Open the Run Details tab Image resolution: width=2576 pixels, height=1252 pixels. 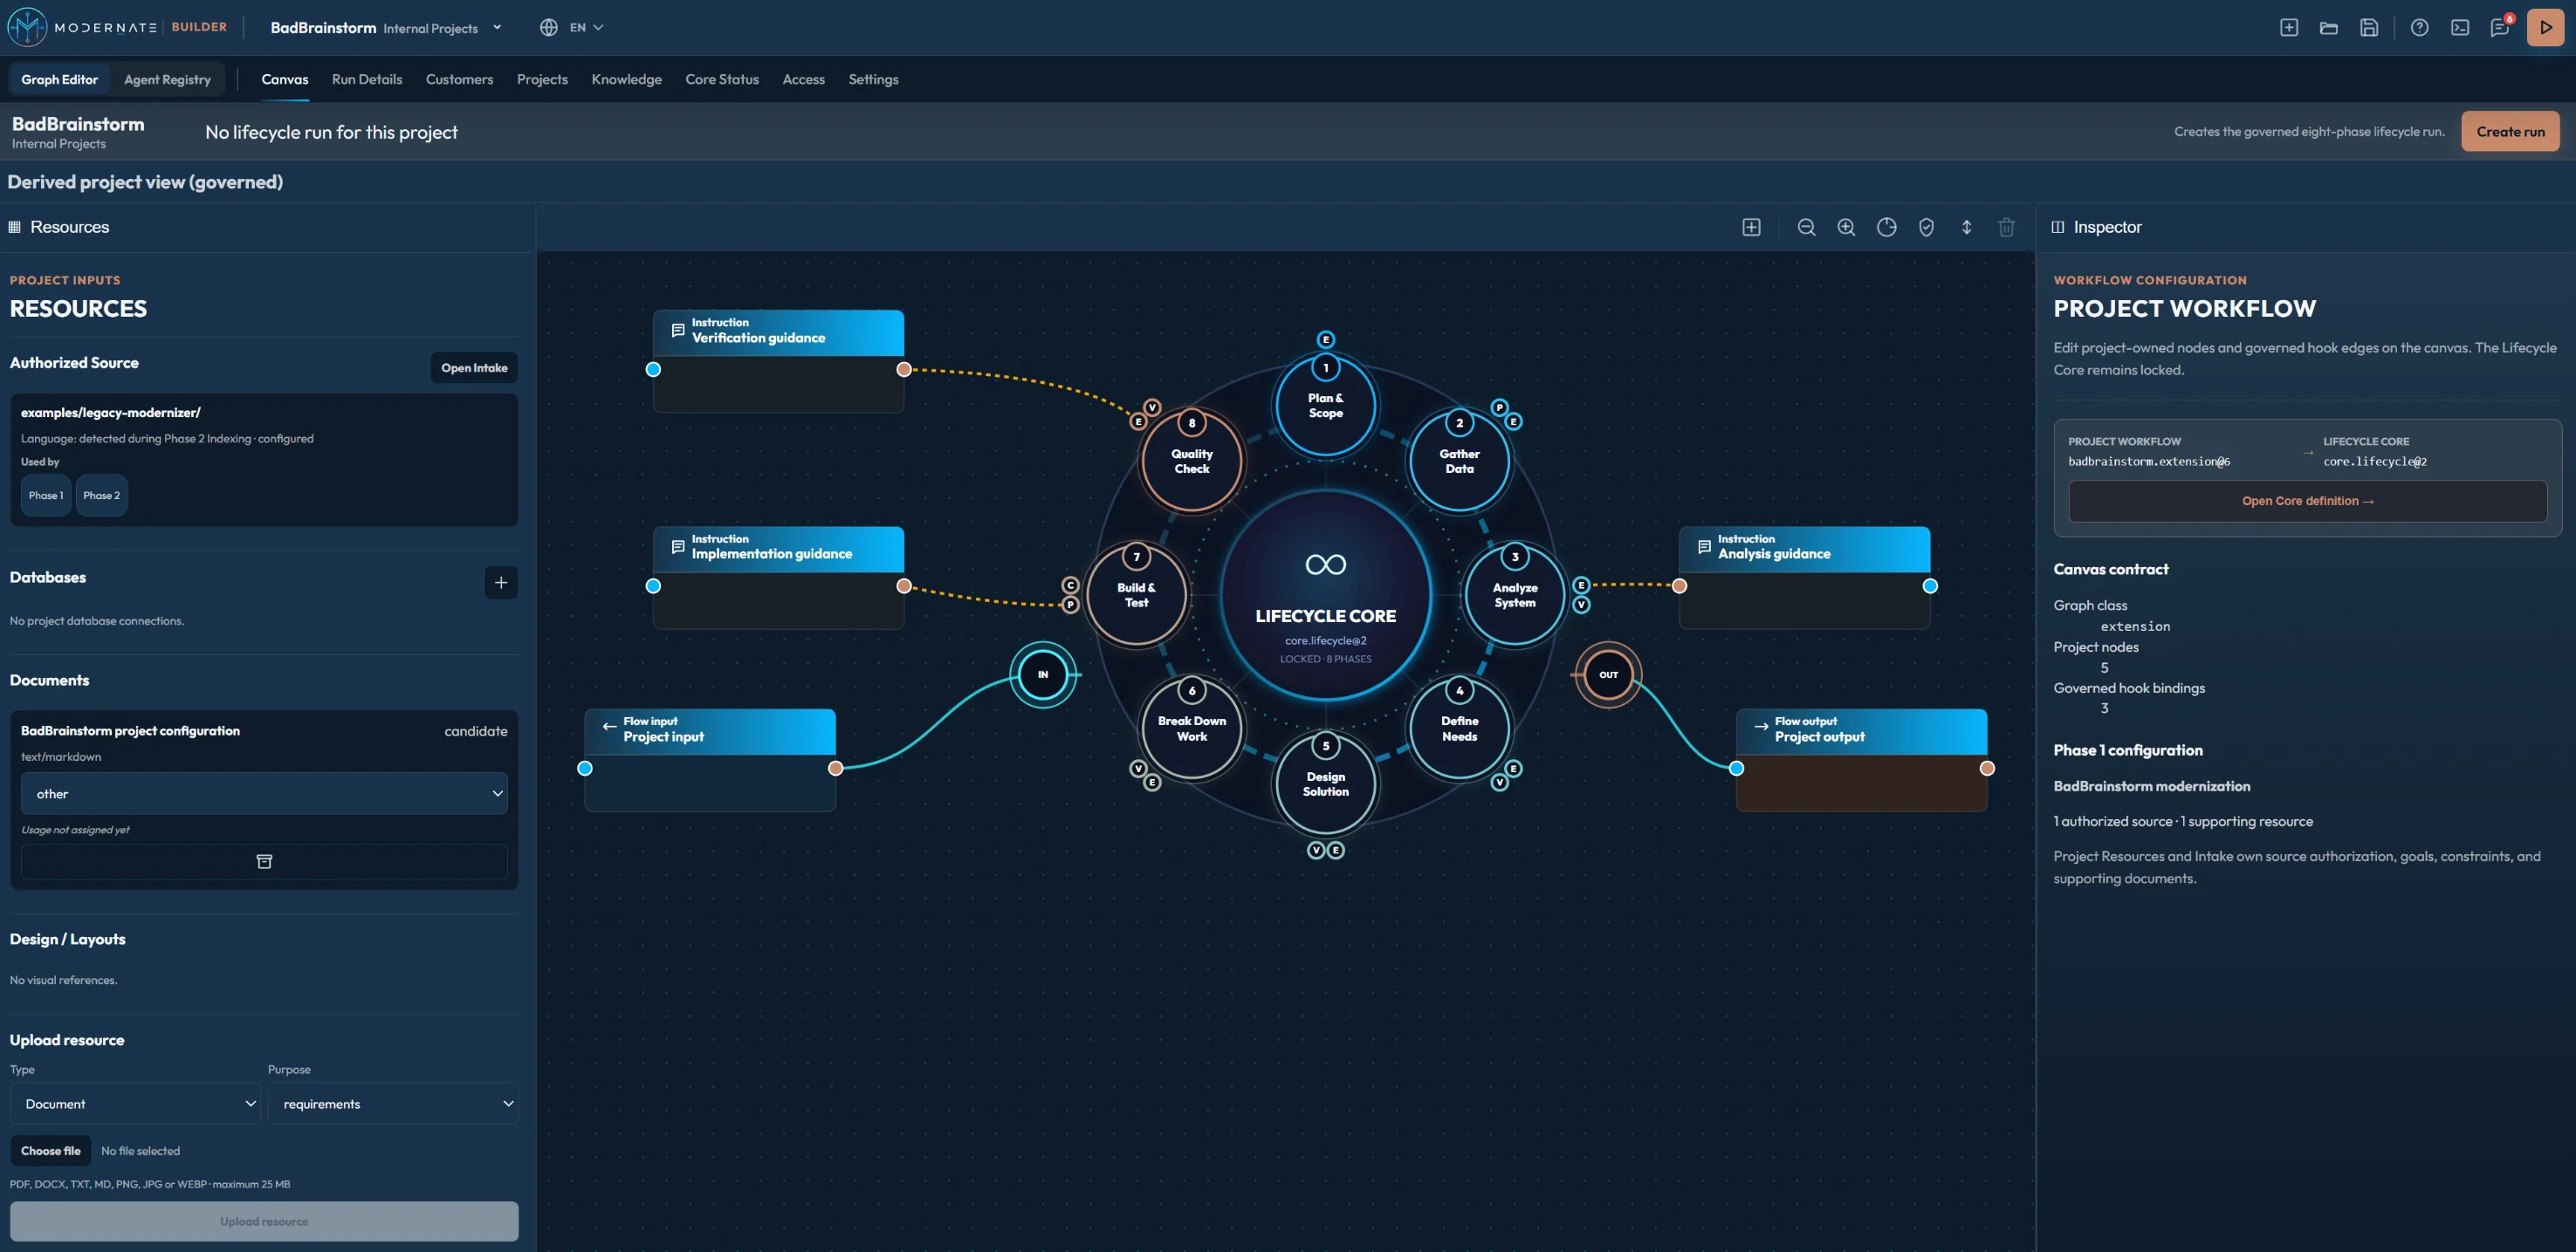367,79
